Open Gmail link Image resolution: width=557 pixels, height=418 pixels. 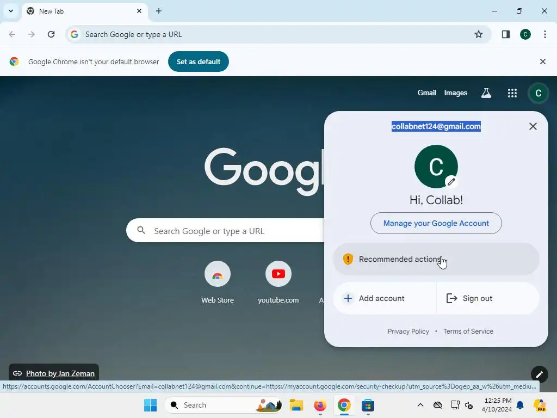pos(426,93)
